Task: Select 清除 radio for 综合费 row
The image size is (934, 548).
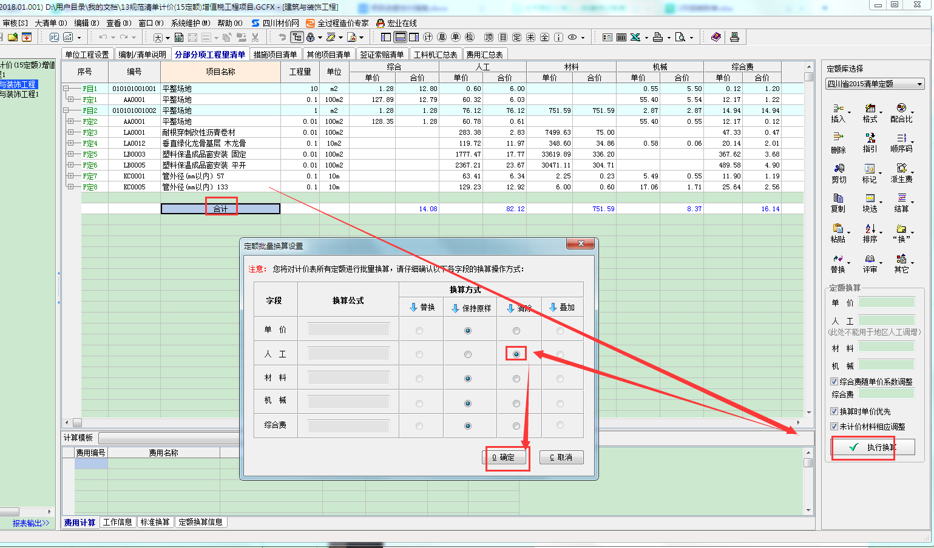Action: (516, 426)
